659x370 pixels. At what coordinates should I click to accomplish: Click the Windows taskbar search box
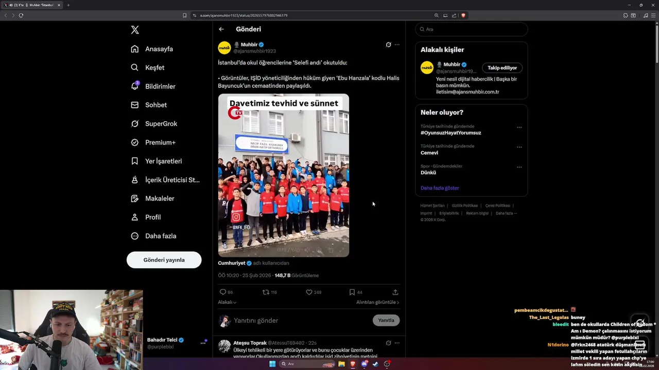306,364
